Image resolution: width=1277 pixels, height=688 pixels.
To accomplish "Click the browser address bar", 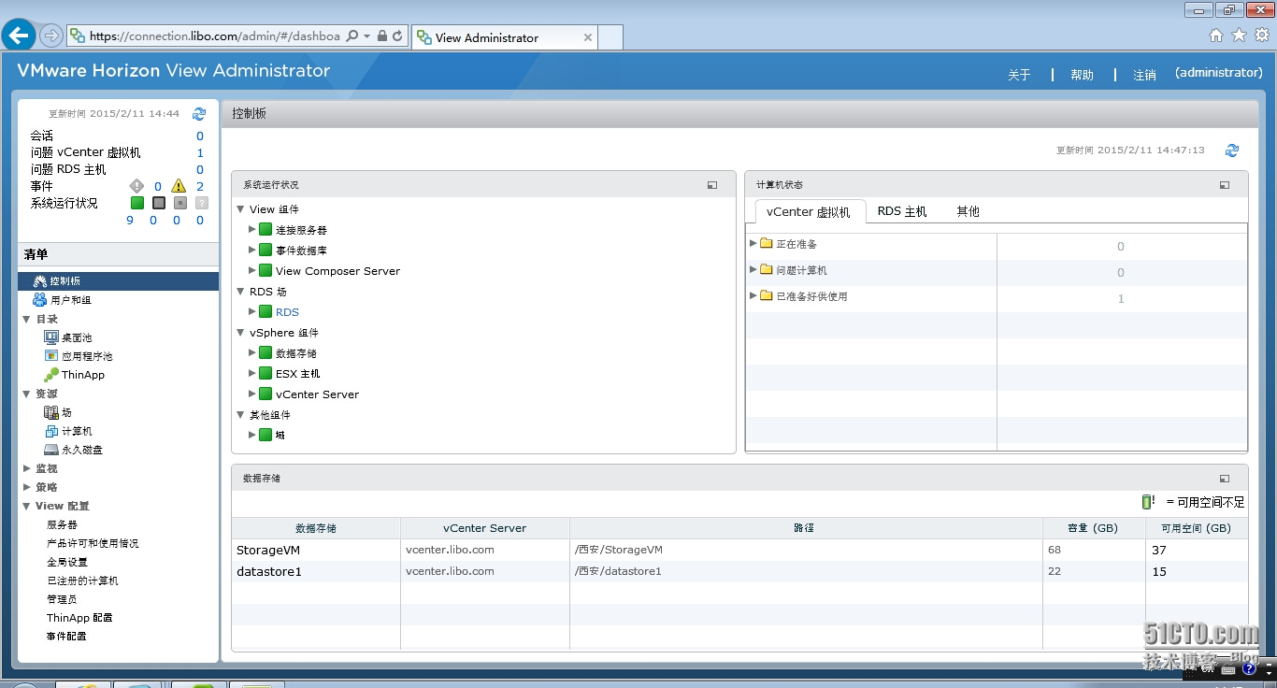I will [x=215, y=36].
